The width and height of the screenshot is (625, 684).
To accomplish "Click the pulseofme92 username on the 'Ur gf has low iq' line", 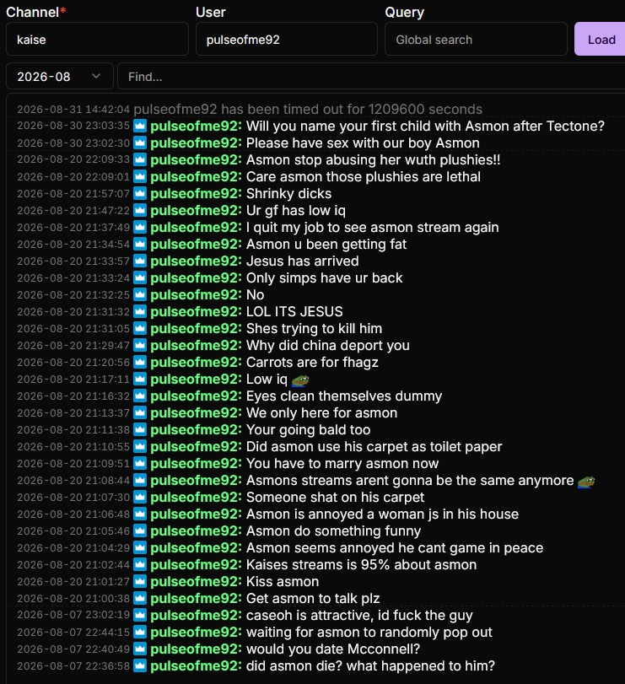I will pyautogui.click(x=196, y=210).
